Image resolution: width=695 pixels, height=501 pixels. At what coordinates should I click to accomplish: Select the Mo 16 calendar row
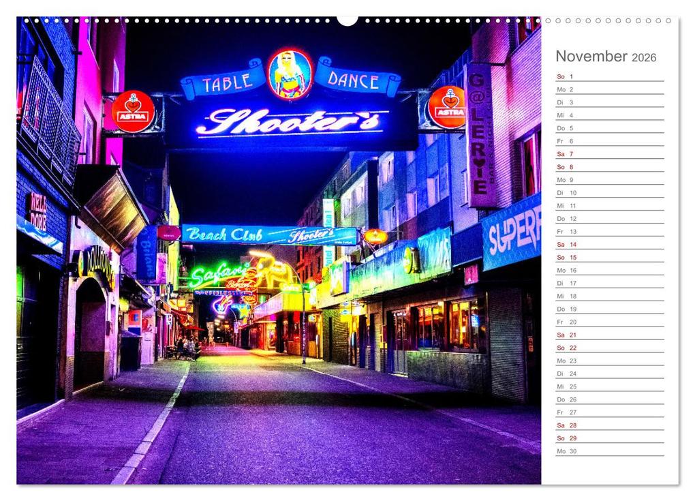pyautogui.click(x=609, y=269)
